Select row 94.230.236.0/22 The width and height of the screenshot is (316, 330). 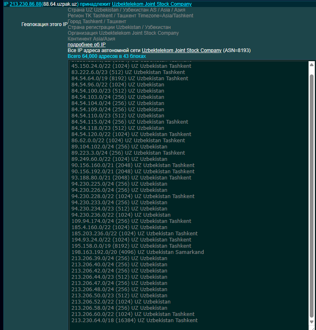click(121, 215)
